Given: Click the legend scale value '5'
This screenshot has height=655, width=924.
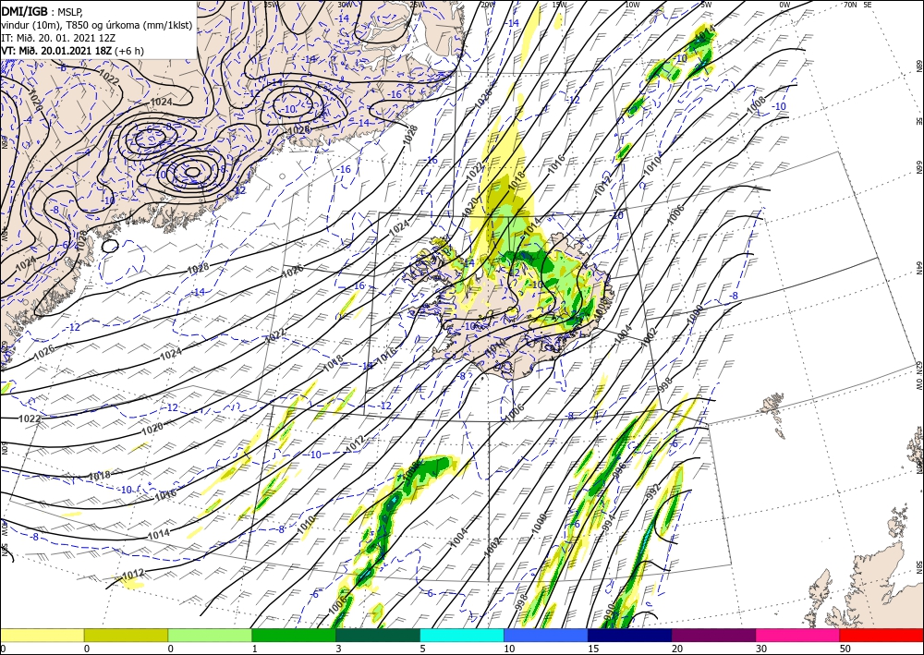Looking at the screenshot, I should pos(423,649).
